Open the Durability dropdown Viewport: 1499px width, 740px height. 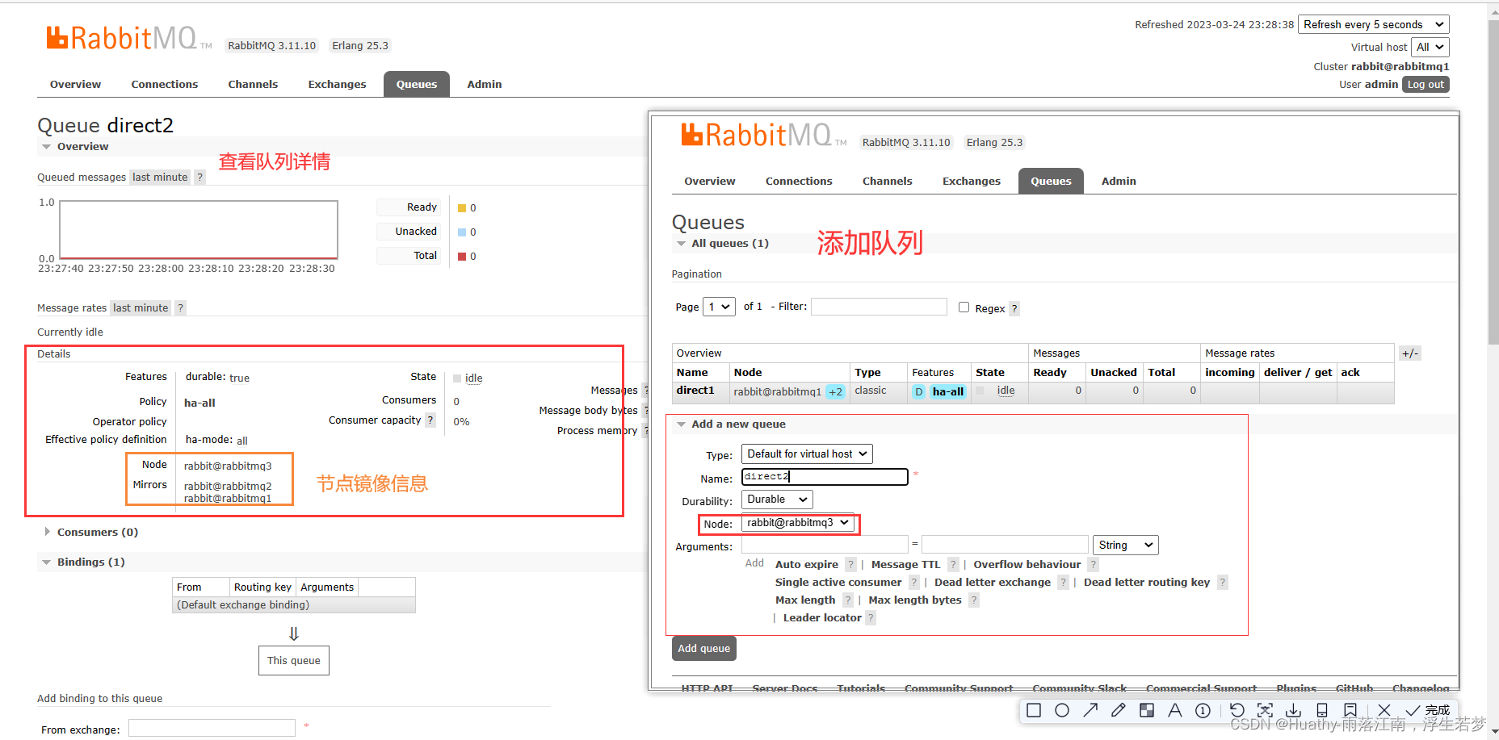tap(777, 500)
